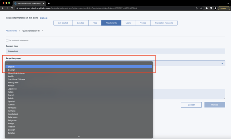The height and width of the screenshot is (139, 231).
Task: Reload the page with refresh icon
Action: [12, 8]
